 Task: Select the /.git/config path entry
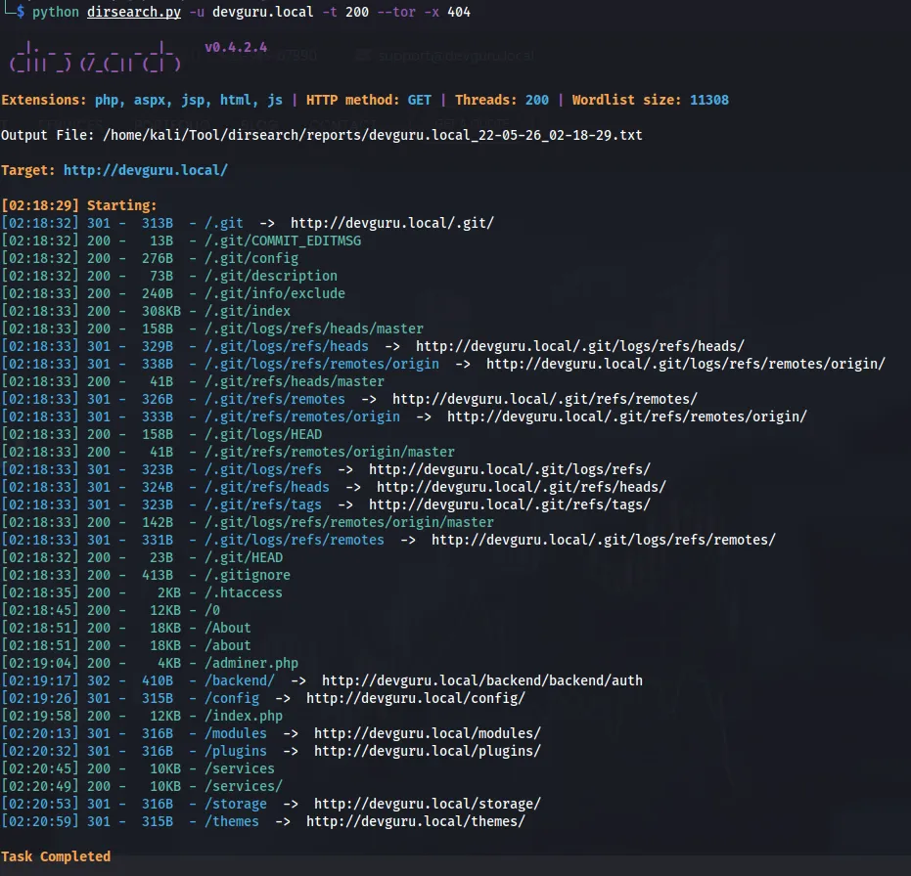point(251,258)
